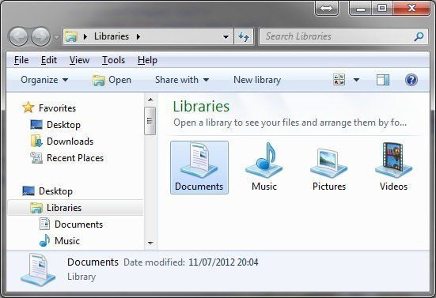Click navigation pane scroll down arrow
Viewport: 436px width, 298px height.
click(x=150, y=243)
